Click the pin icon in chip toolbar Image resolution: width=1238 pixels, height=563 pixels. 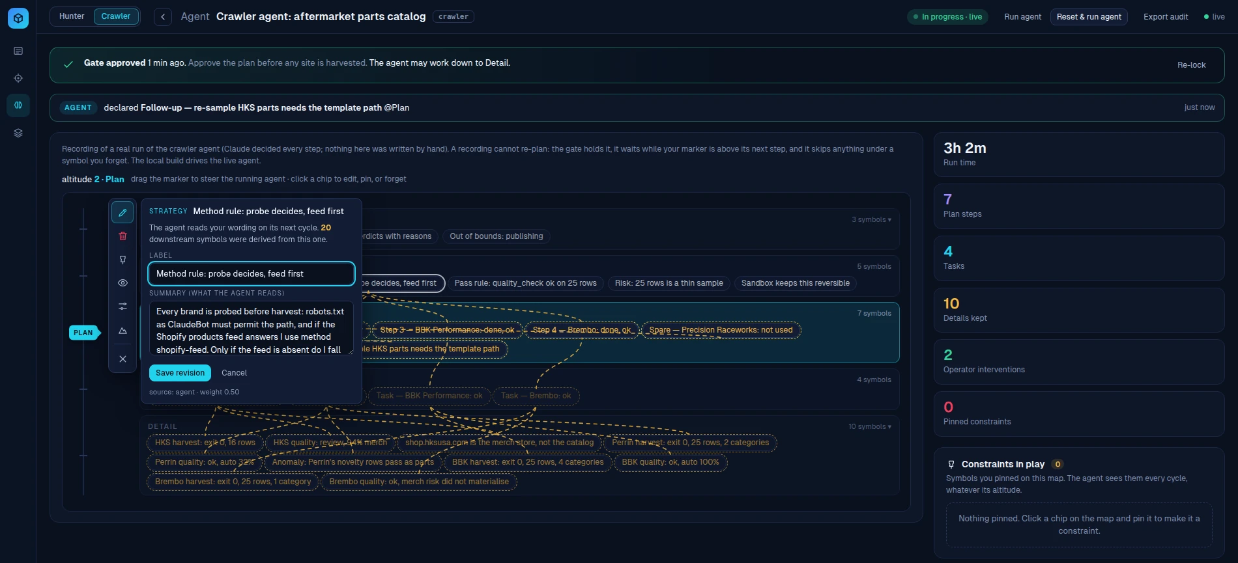(x=122, y=260)
